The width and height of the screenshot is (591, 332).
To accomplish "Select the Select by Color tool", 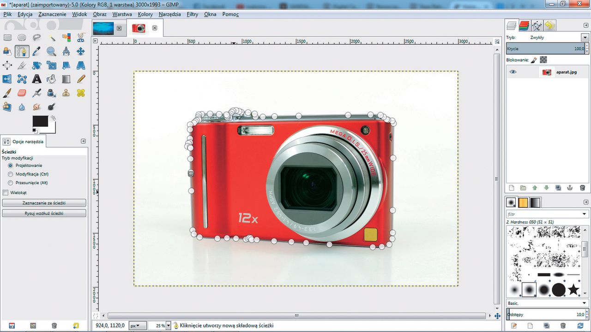I will pos(66,38).
